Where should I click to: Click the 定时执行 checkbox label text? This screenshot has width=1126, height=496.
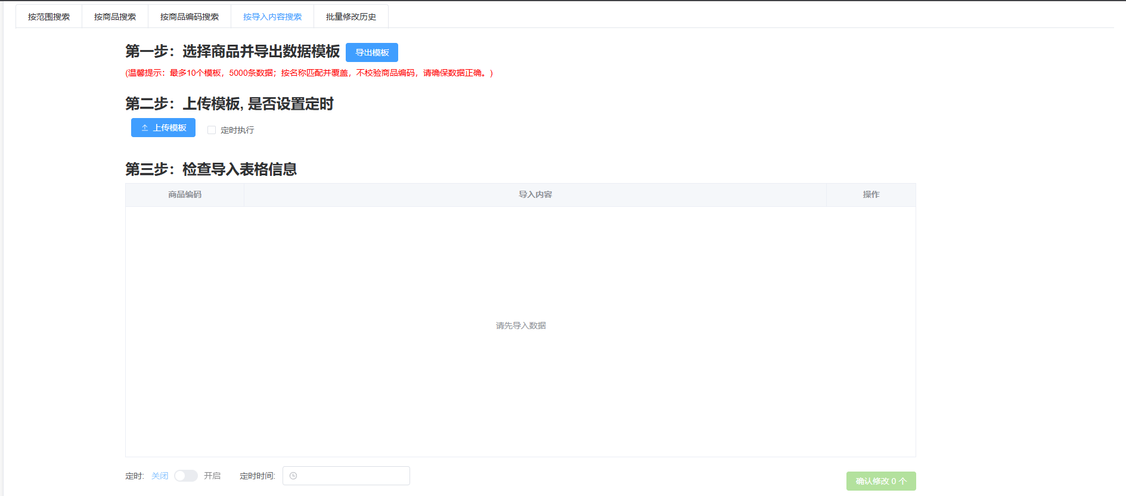click(237, 130)
